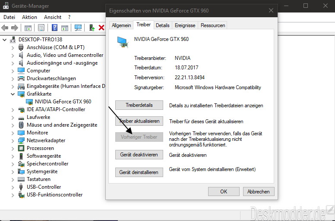Screen dimensions: 335x221
Task: Click the update driver icon with green arrow
Action: click(x=92, y=28)
